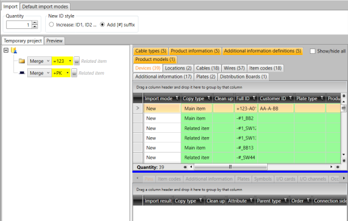
Task: Increase Quantity using the spinner up arrow
Action: pos(34,22)
